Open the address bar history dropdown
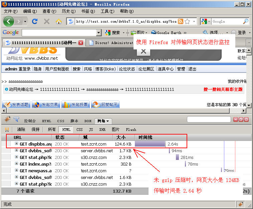This screenshot has width=253, height=209. point(194,21)
